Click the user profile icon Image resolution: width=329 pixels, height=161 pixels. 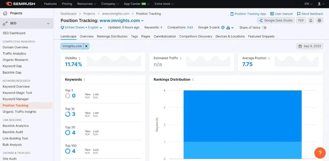pos(319,4)
